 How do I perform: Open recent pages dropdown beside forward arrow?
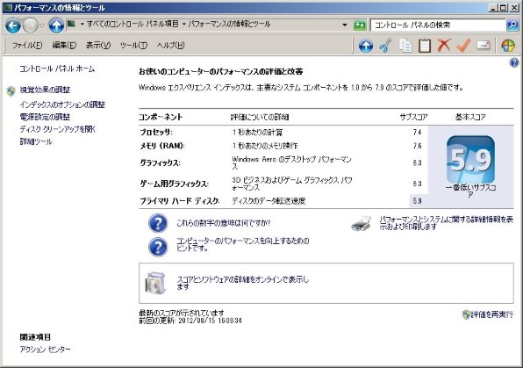click(x=42, y=25)
